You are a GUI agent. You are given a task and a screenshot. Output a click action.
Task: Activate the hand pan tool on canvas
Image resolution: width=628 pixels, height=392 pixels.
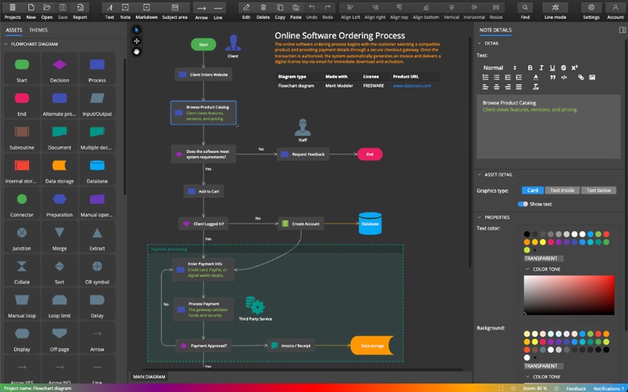click(x=137, y=51)
